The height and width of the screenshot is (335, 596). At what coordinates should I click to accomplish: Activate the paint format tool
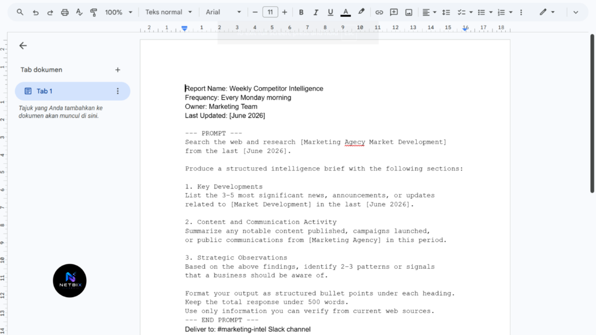click(94, 12)
